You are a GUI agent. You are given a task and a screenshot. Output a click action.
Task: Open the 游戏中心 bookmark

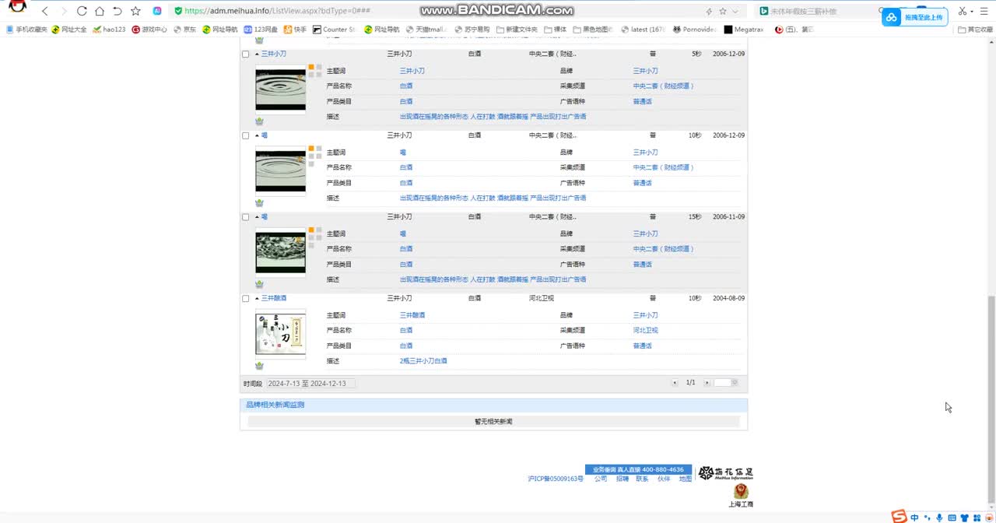click(x=149, y=30)
